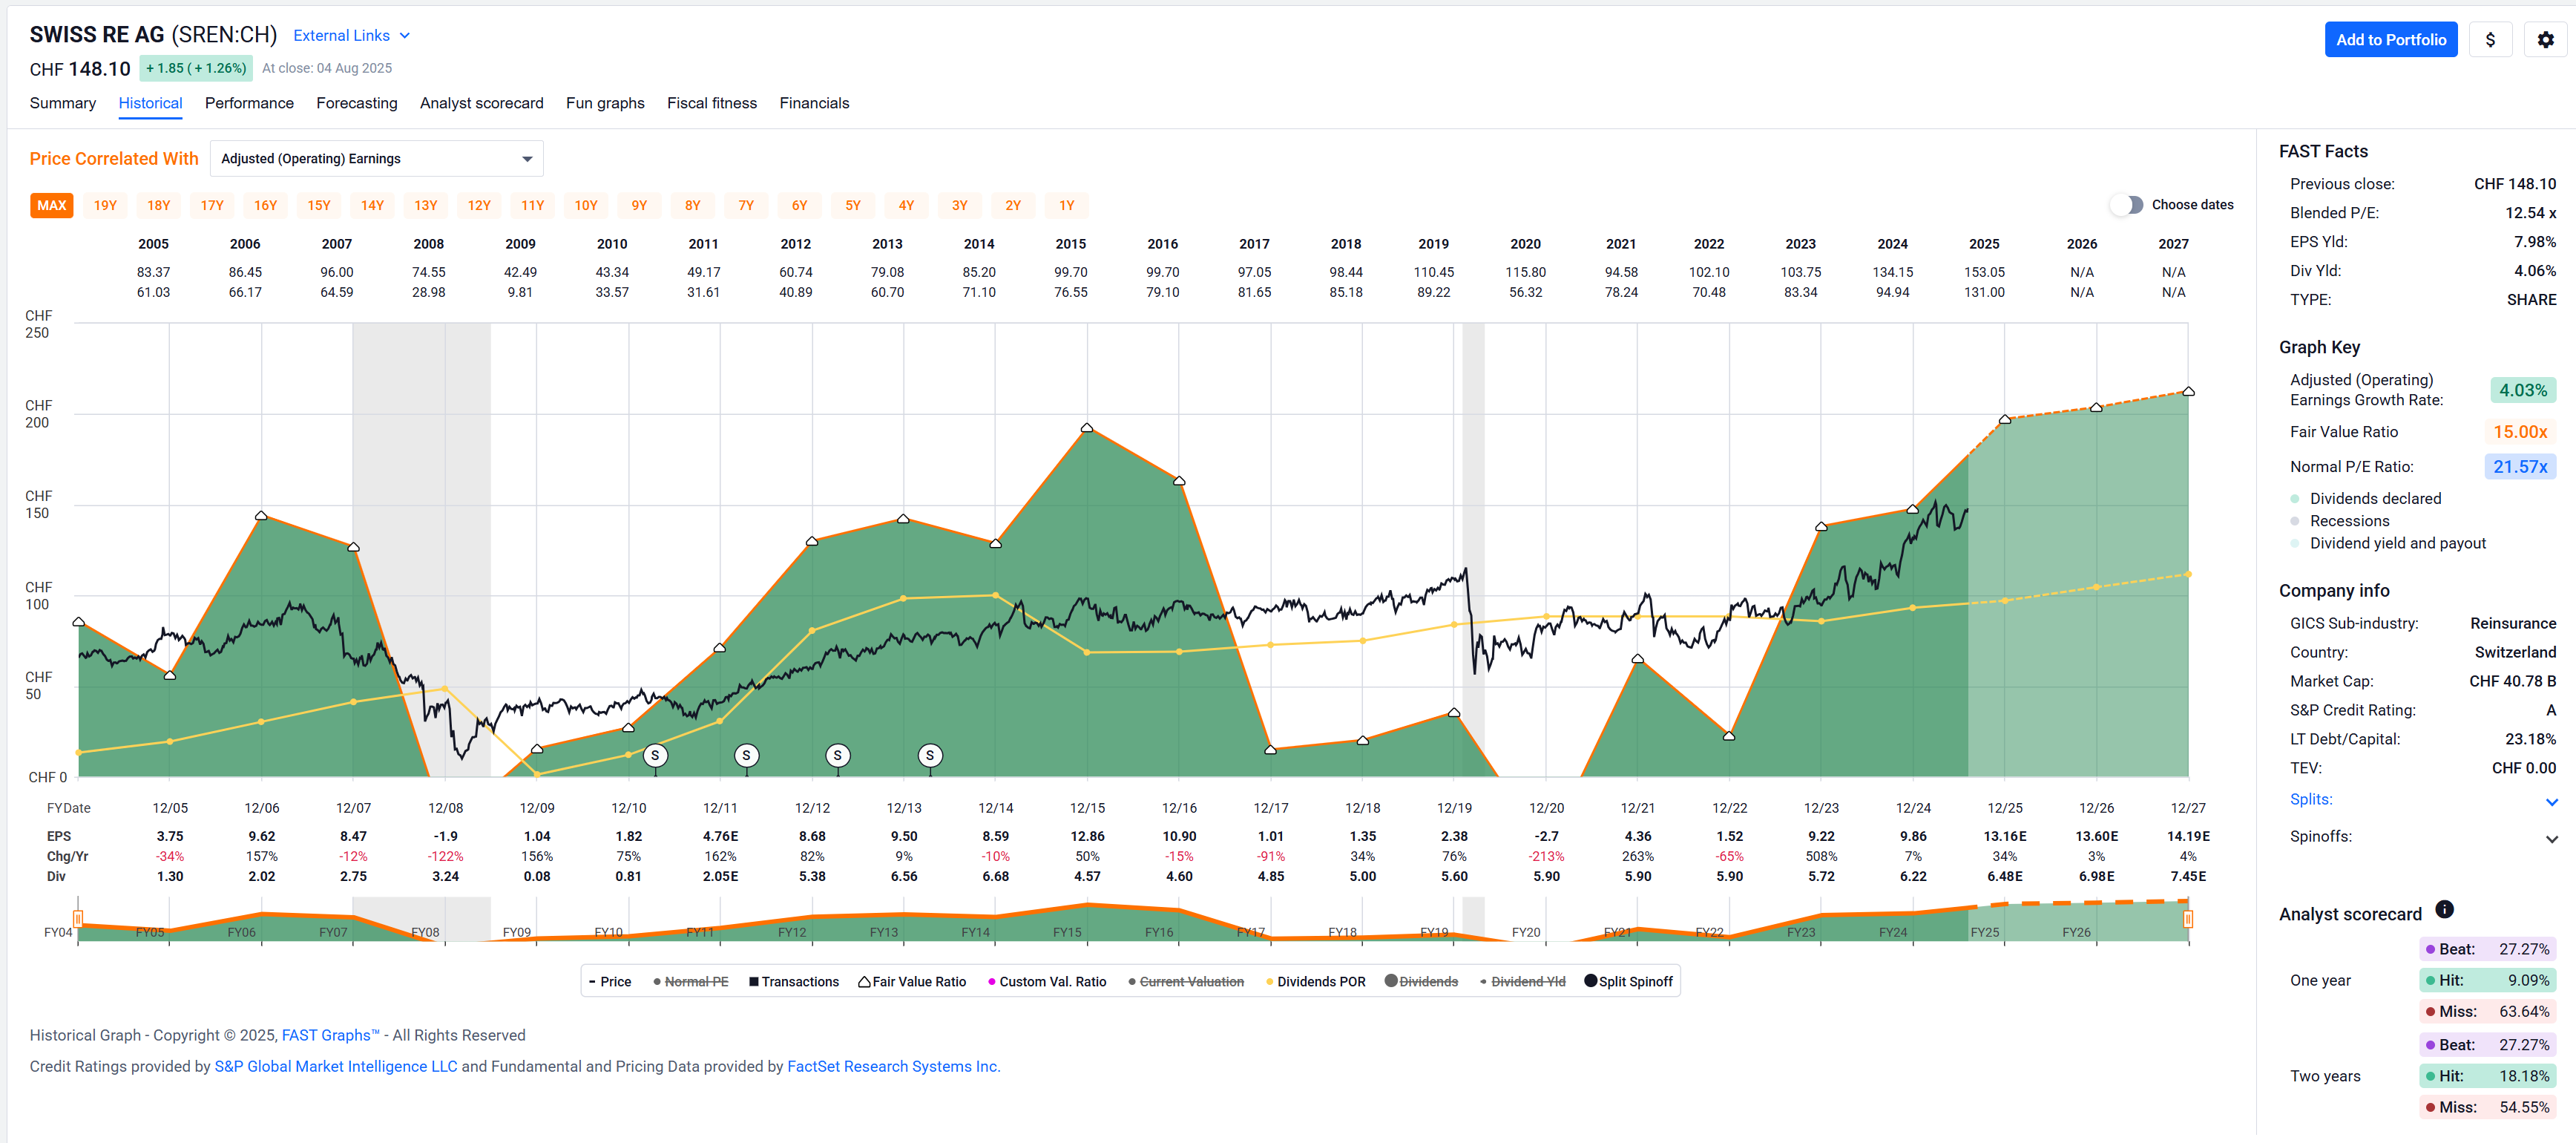Click the 2025 year column header

click(x=1984, y=244)
